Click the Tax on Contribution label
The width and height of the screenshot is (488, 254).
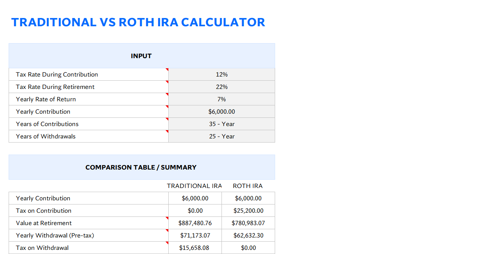click(x=43, y=210)
